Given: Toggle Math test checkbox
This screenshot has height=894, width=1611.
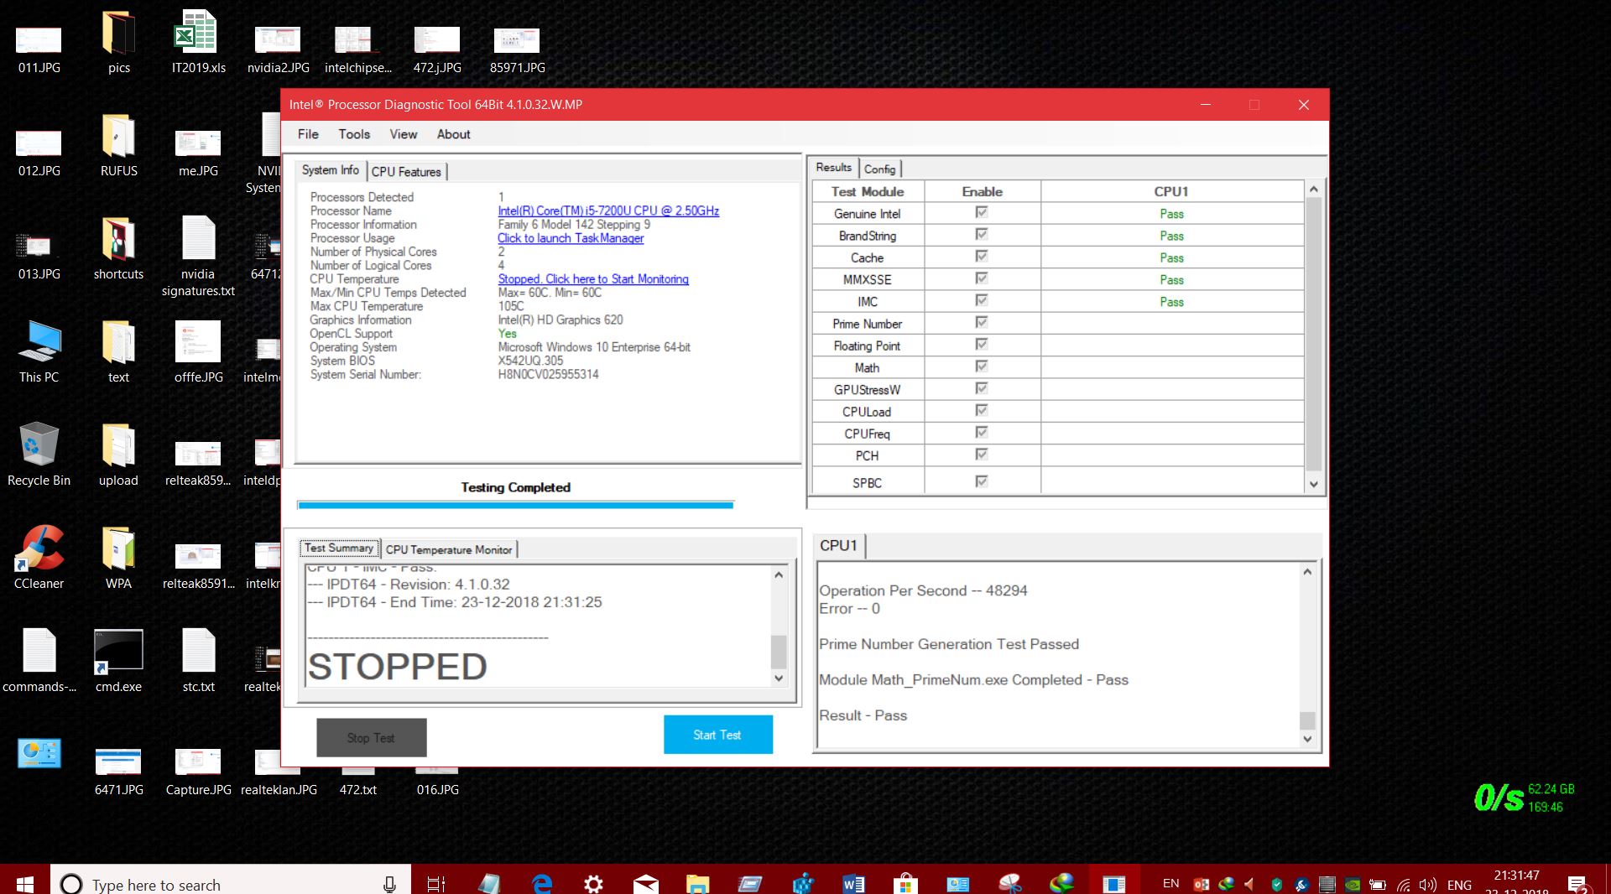Looking at the screenshot, I should pyautogui.click(x=982, y=366).
